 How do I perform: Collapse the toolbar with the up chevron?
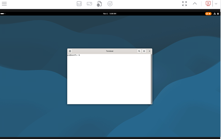(195, 4)
